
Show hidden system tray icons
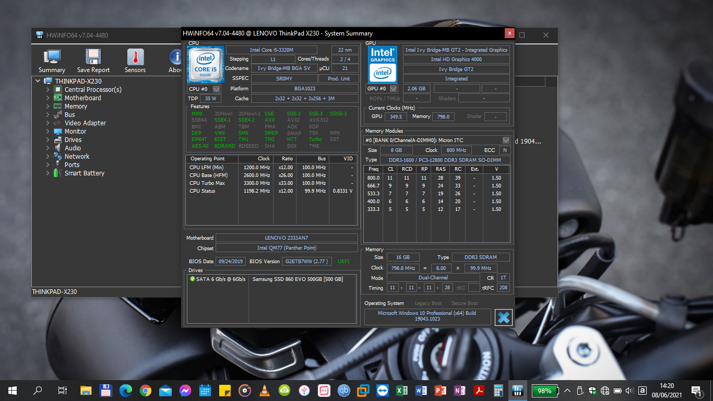pos(567,391)
